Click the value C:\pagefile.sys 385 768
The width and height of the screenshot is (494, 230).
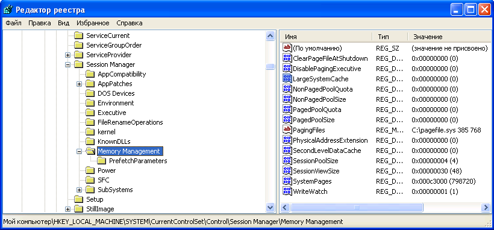click(446, 130)
